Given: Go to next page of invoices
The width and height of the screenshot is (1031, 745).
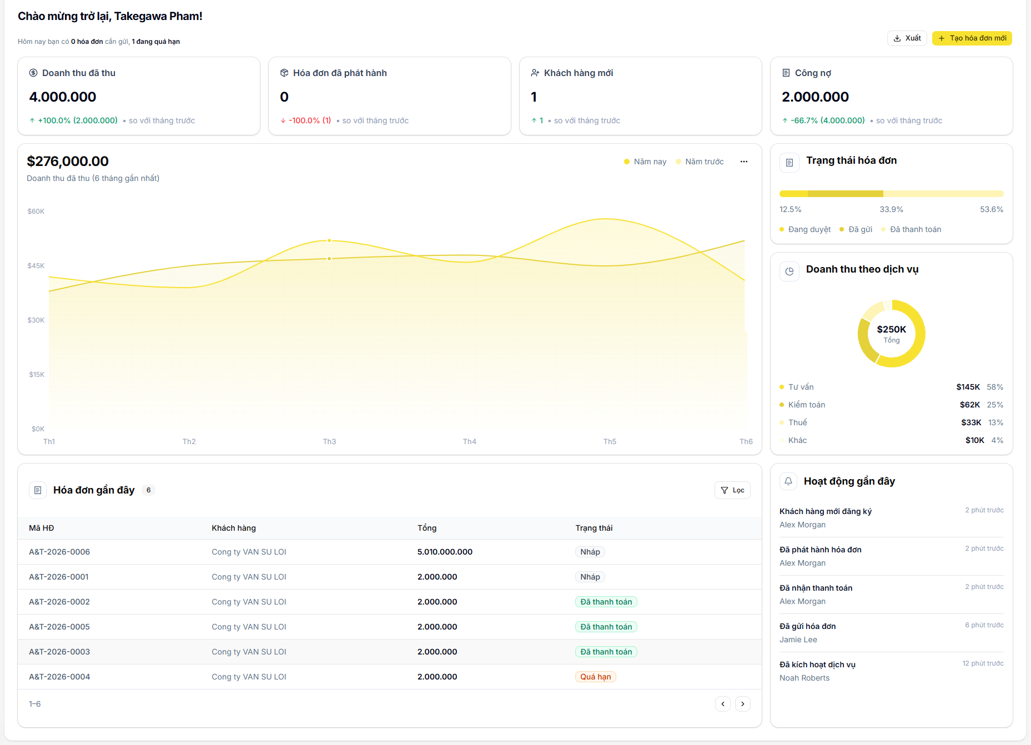Looking at the screenshot, I should pos(742,704).
